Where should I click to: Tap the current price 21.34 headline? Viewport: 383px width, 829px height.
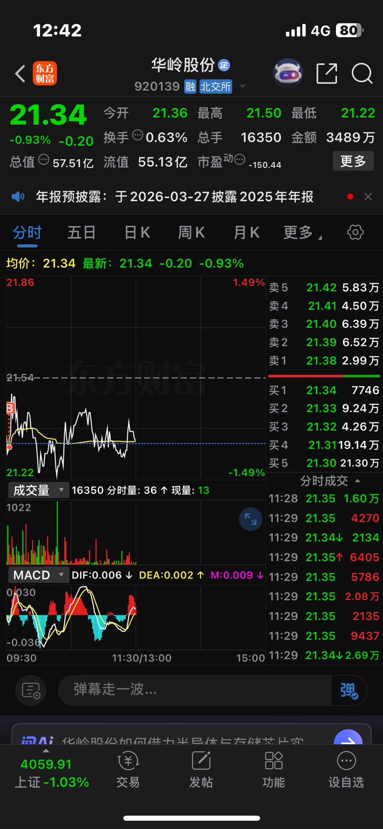pyautogui.click(x=48, y=115)
